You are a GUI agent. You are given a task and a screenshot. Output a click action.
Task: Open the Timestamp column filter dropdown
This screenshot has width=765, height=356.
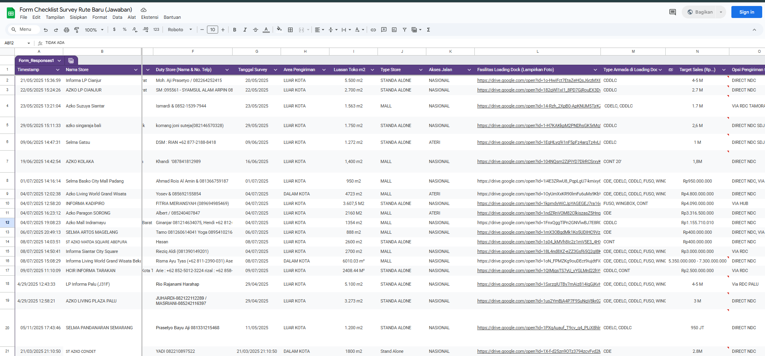(58, 70)
